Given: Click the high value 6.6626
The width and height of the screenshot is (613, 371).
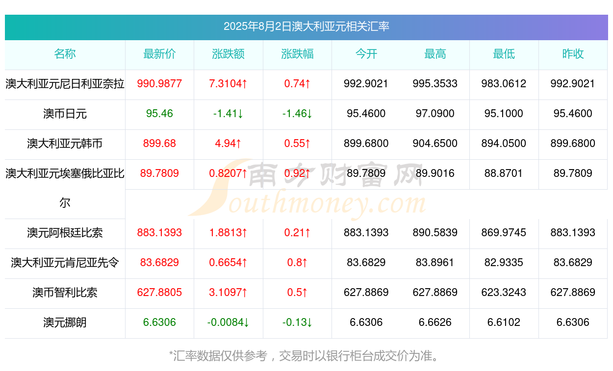Looking at the screenshot, I should [435, 322].
